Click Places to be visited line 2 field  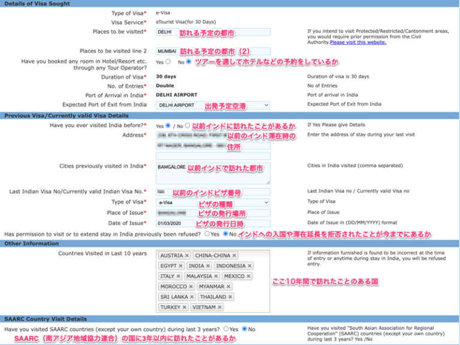(213, 52)
